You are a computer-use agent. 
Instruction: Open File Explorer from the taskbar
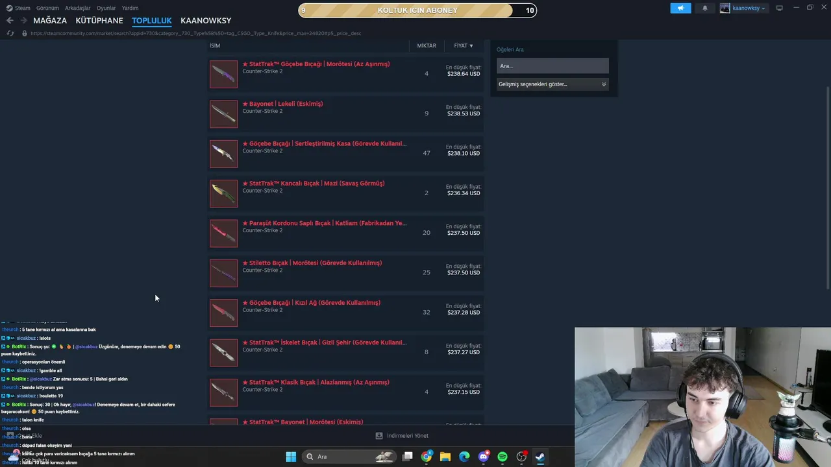pyautogui.click(x=445, y=457)
